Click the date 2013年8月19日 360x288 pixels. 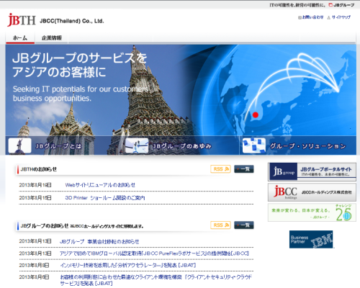(35, 185)
